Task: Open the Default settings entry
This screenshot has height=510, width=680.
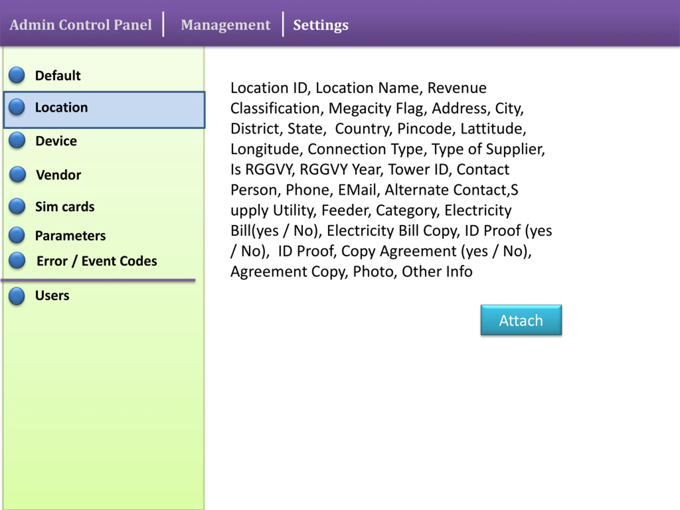Action: point(58,76)
